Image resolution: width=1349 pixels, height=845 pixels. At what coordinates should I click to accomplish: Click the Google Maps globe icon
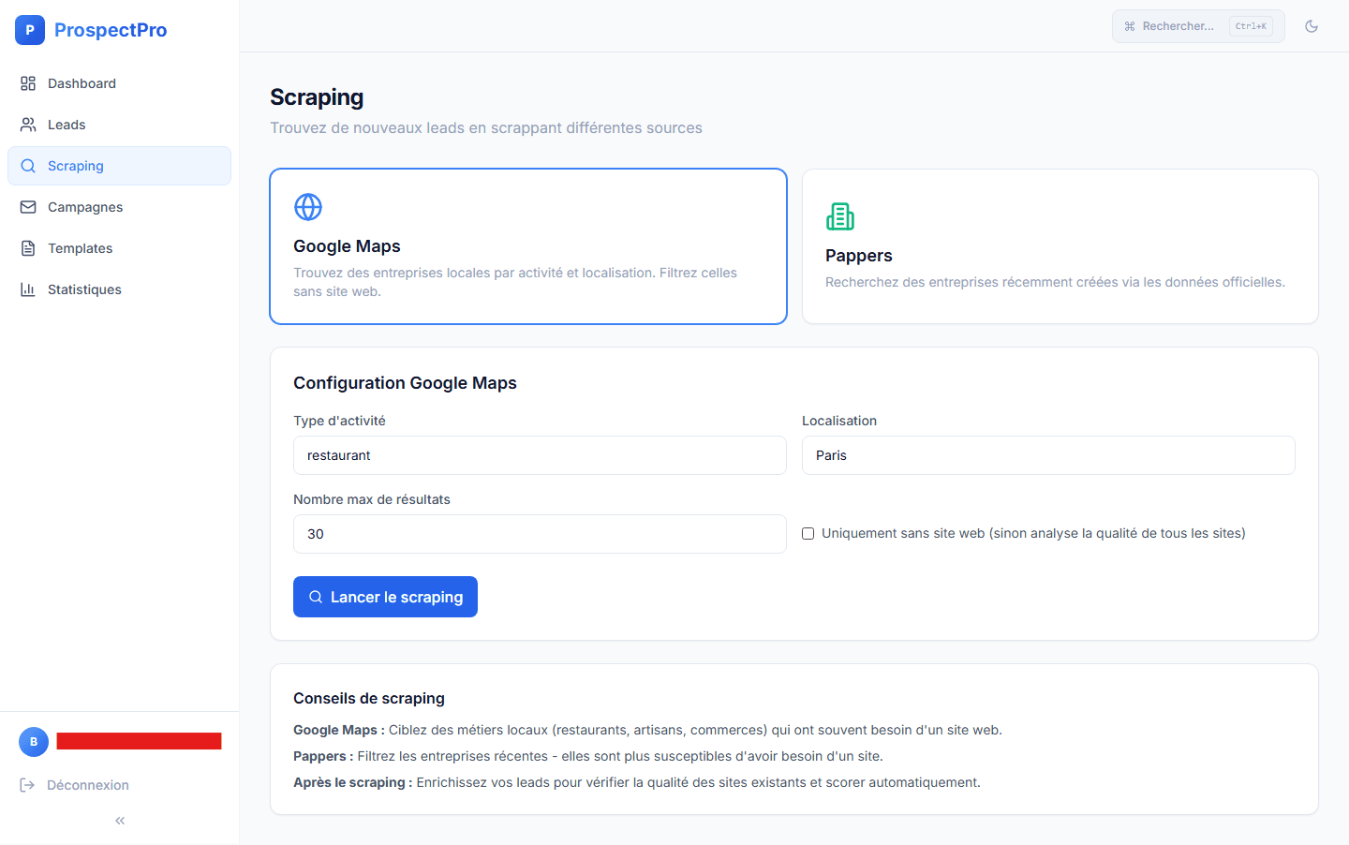[308, 207]
